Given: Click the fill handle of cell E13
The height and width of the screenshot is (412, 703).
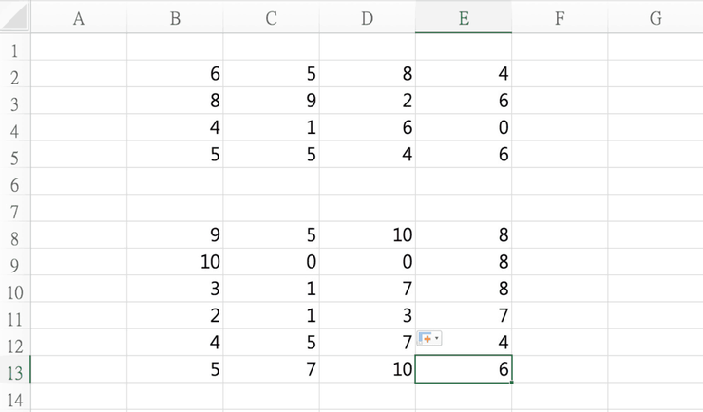Looking at the screenshot, I should click(x=511, y=383).
